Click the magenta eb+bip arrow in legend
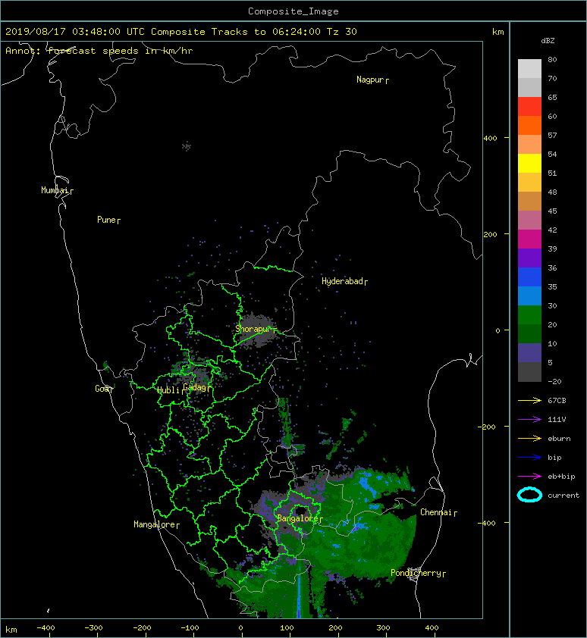587x638 pixels. click(529, 477)
